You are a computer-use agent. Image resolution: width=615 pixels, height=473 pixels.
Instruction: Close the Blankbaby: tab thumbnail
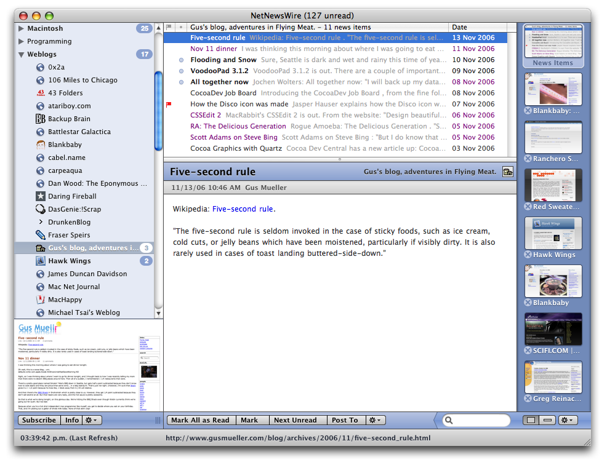(x=528, y=111)
